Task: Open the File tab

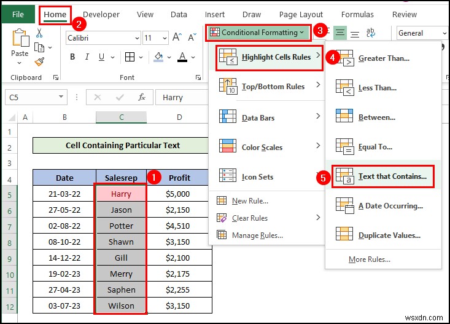Action: coord(18,14)
